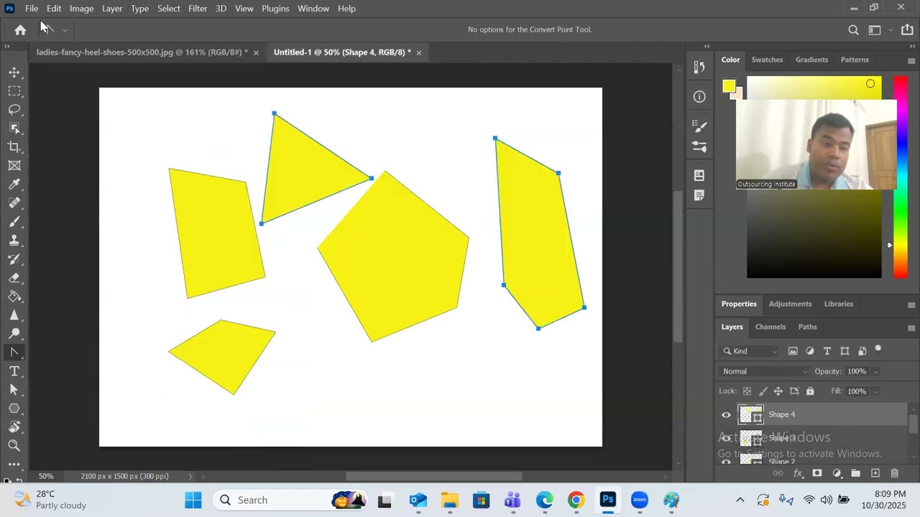The width and height of the screenshot is (920, 517).
Task: Select the Eyedropper tool
Action: pyautogui.click(x=14, y=185)
